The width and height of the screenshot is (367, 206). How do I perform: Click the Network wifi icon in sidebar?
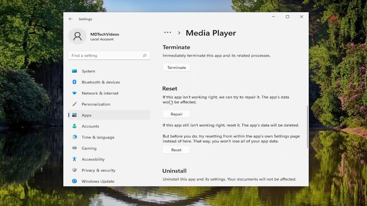click(x=75, y=93)
